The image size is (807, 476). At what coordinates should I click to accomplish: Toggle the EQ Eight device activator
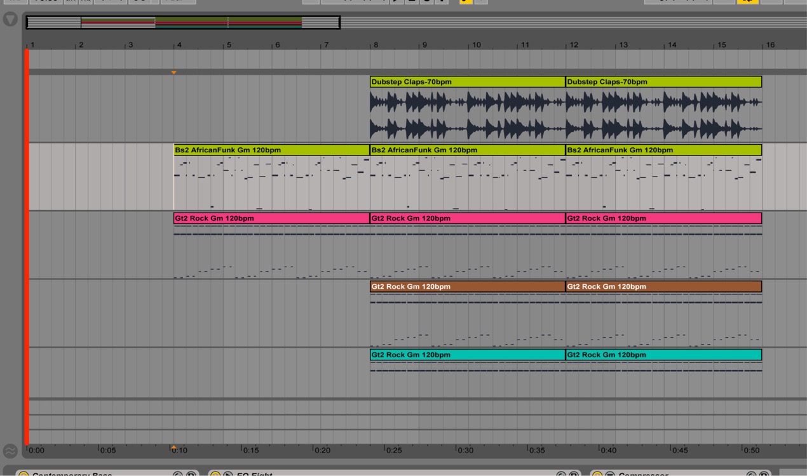click(x=215, y=473)
